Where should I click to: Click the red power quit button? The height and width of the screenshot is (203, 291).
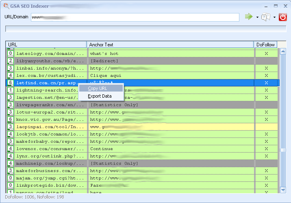(x=282, y=17)
